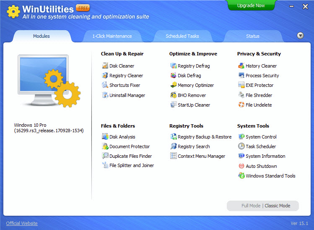
Task: Click the BHO Remover icon
Action: [x=174, y=95]
